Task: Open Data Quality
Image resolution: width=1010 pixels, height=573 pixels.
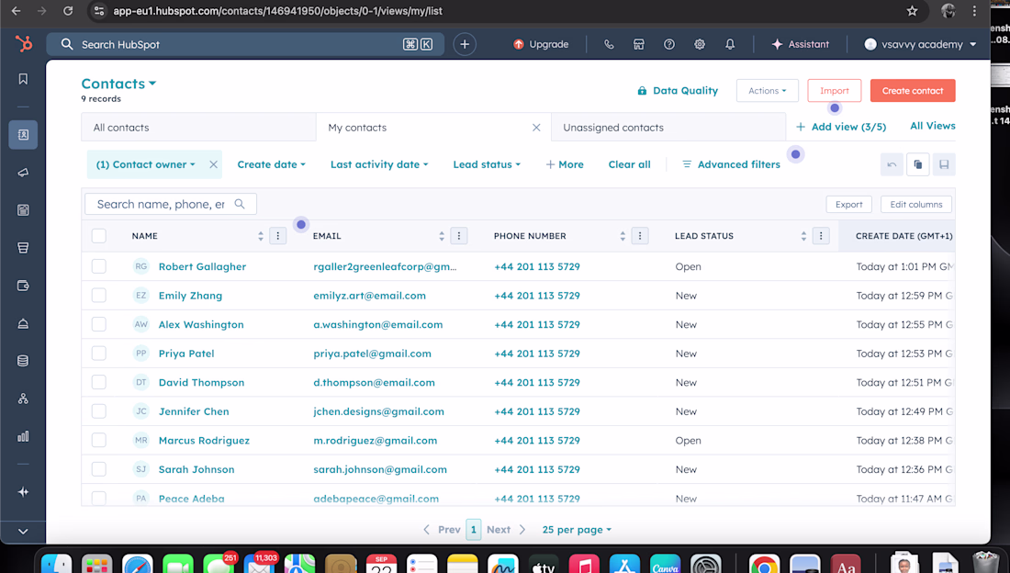Action: 678,91
